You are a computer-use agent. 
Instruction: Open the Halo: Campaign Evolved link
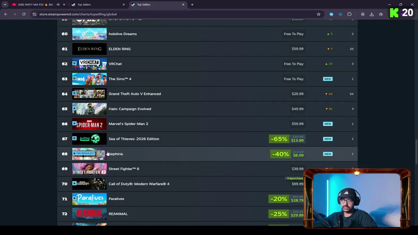130,109
